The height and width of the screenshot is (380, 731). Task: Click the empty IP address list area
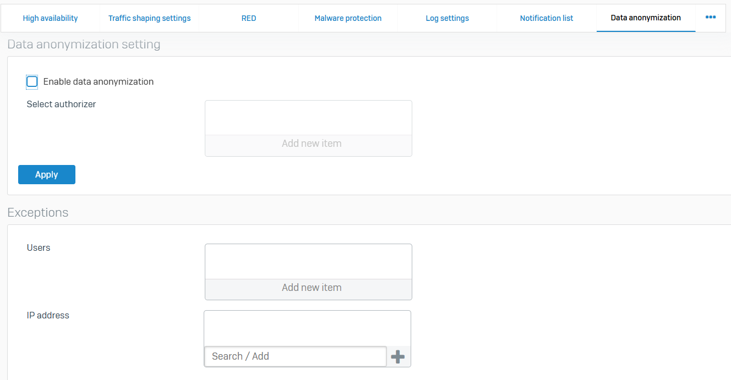pos(307,328)
